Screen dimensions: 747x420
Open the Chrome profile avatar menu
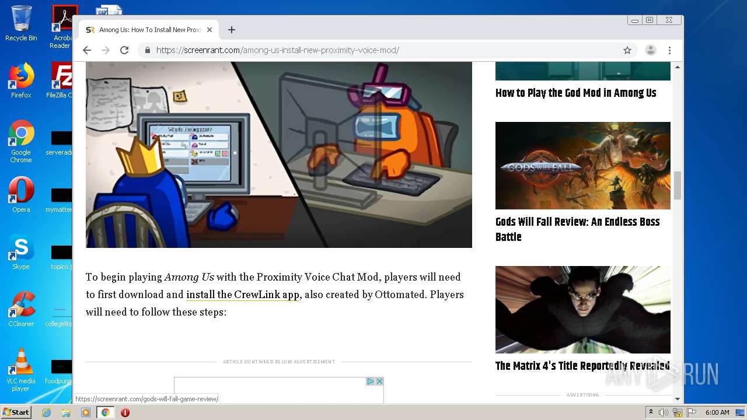650,50
